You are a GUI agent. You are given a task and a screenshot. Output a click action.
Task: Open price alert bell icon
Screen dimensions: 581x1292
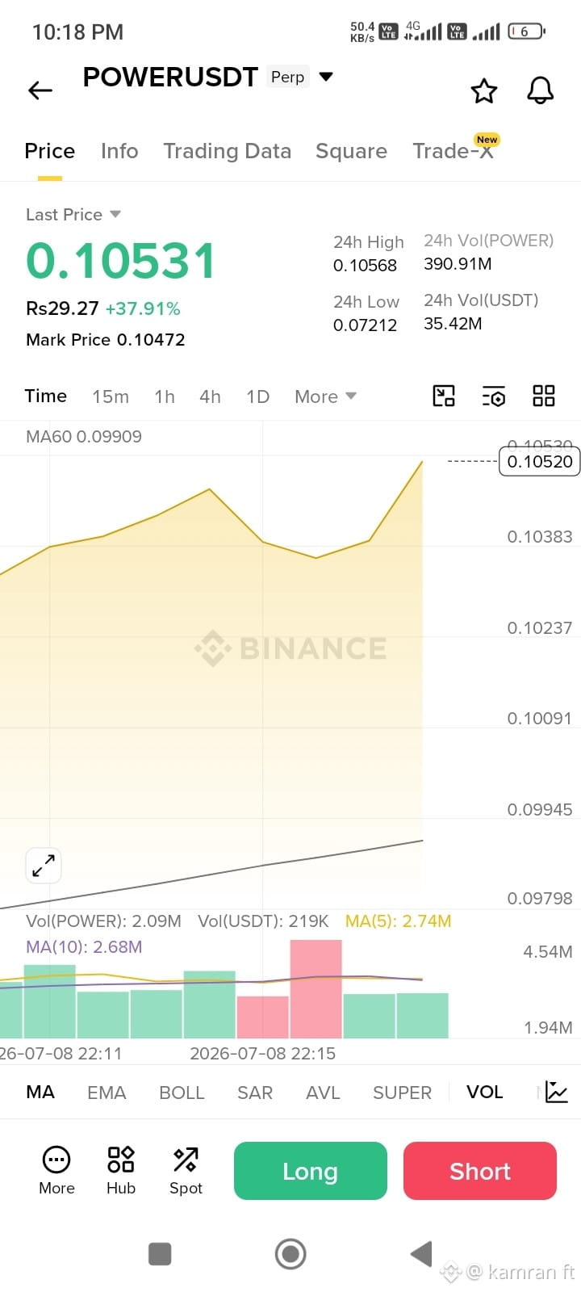point(541,90)
